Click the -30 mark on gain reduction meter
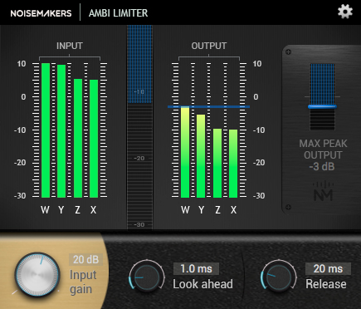Screen dimensions: 361x309 [139, 224]
